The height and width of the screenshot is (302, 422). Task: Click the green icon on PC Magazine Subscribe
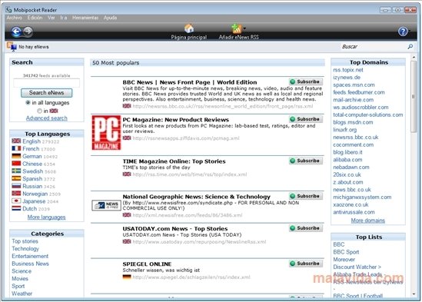click(293, 119)
